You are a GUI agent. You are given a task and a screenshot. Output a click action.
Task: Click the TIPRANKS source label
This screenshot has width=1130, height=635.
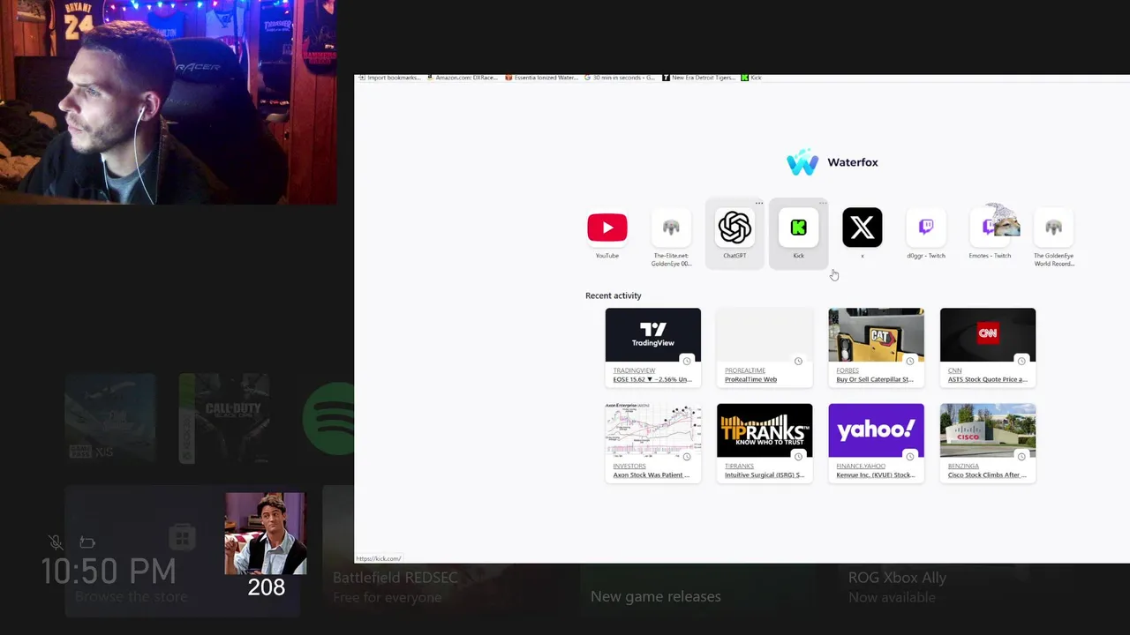[739, 467]
